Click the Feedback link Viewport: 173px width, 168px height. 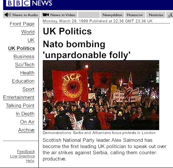pos(26,151)
